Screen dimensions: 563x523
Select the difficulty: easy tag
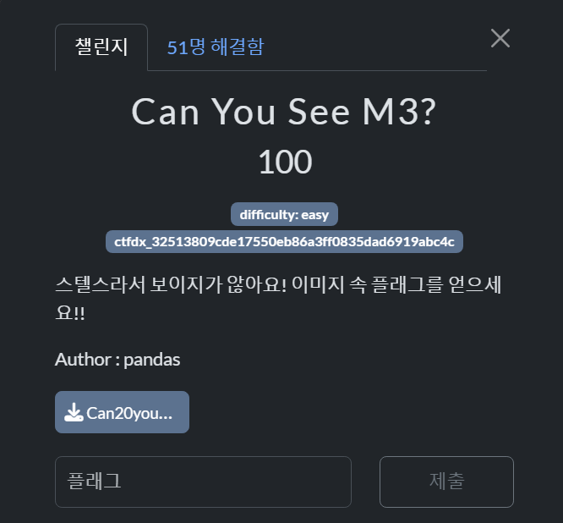point(284,214)
